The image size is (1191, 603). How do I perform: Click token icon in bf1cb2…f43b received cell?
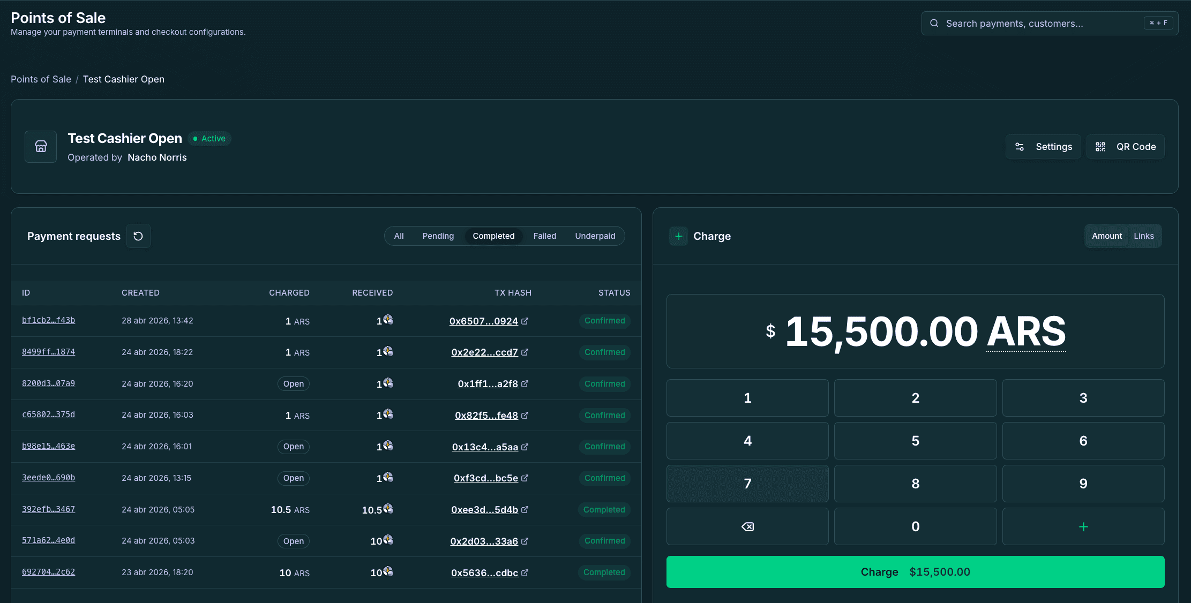tap(388, 320)
